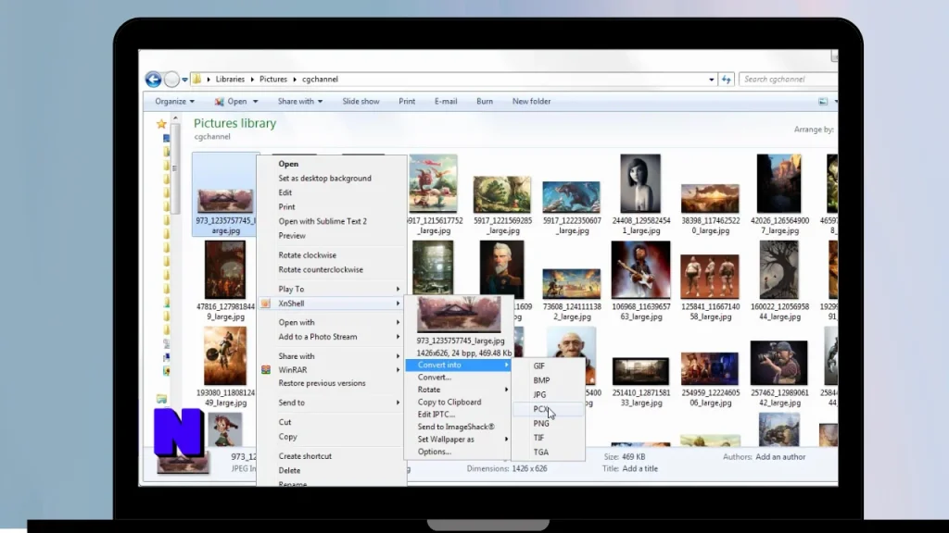949x533 pixels.
Task: Select thumbnail 193080_1180812449_large.jpg
Action: pos(225,366)
